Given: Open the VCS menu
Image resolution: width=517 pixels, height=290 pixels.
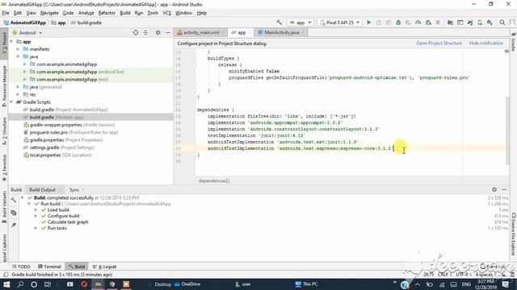Looking at the screenshot, I should 167,13.
